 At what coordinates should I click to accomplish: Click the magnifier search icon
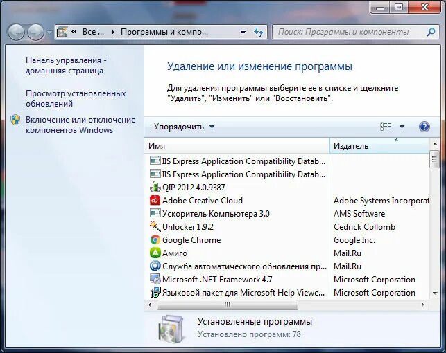[431, 32]
